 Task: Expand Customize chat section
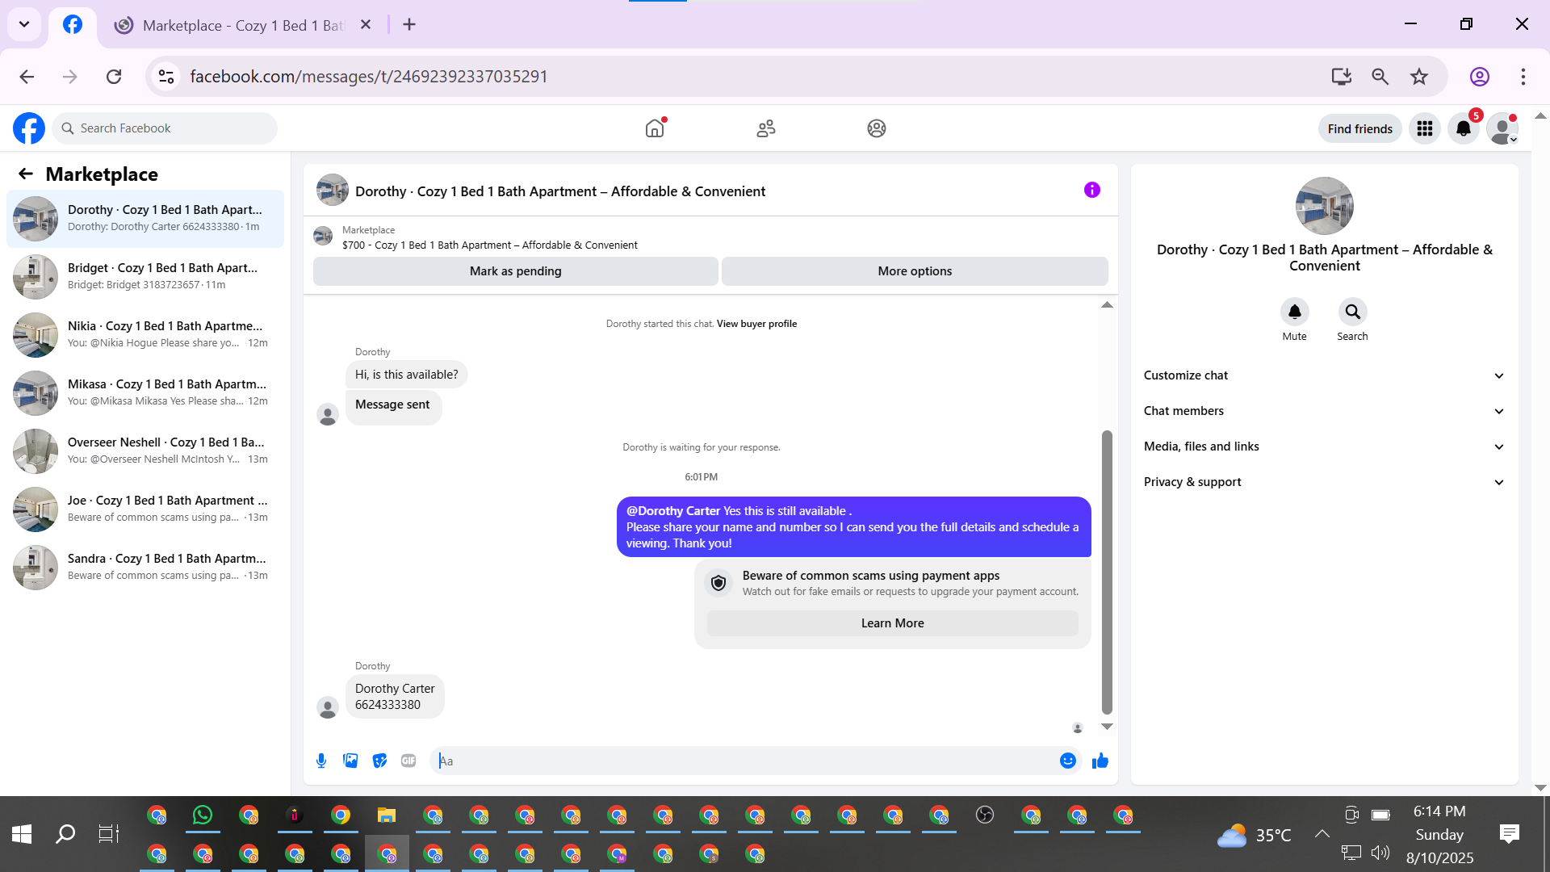pos(1324,375)
